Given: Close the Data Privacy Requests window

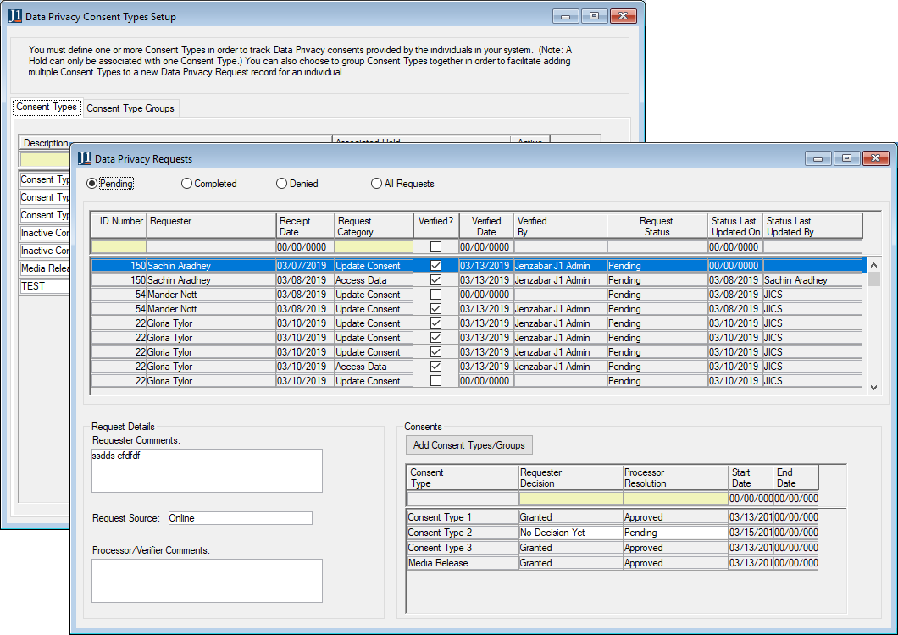Looking at the screenshot, I should [x=875, y=158].
